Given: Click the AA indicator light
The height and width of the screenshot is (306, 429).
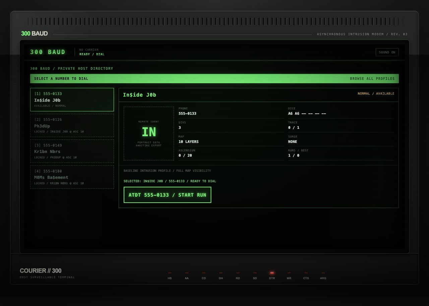Looking at the screenshot, I should click(187, 273).
